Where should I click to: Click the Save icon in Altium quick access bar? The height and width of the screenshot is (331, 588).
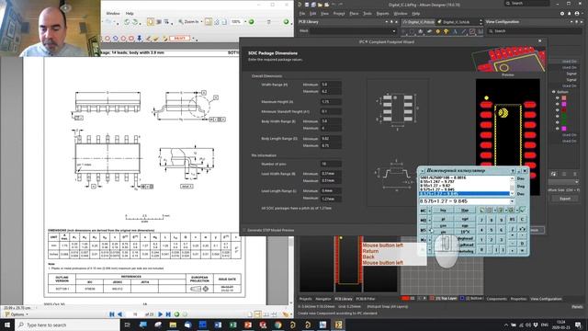click(x=307, y=5)
